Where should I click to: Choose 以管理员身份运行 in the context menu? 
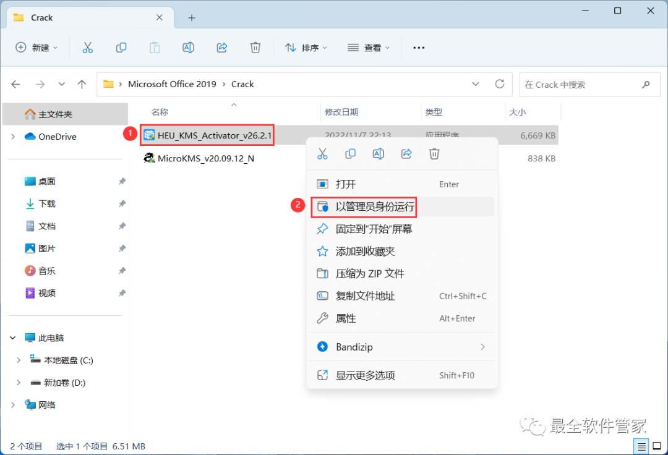(x=402, y=206)
